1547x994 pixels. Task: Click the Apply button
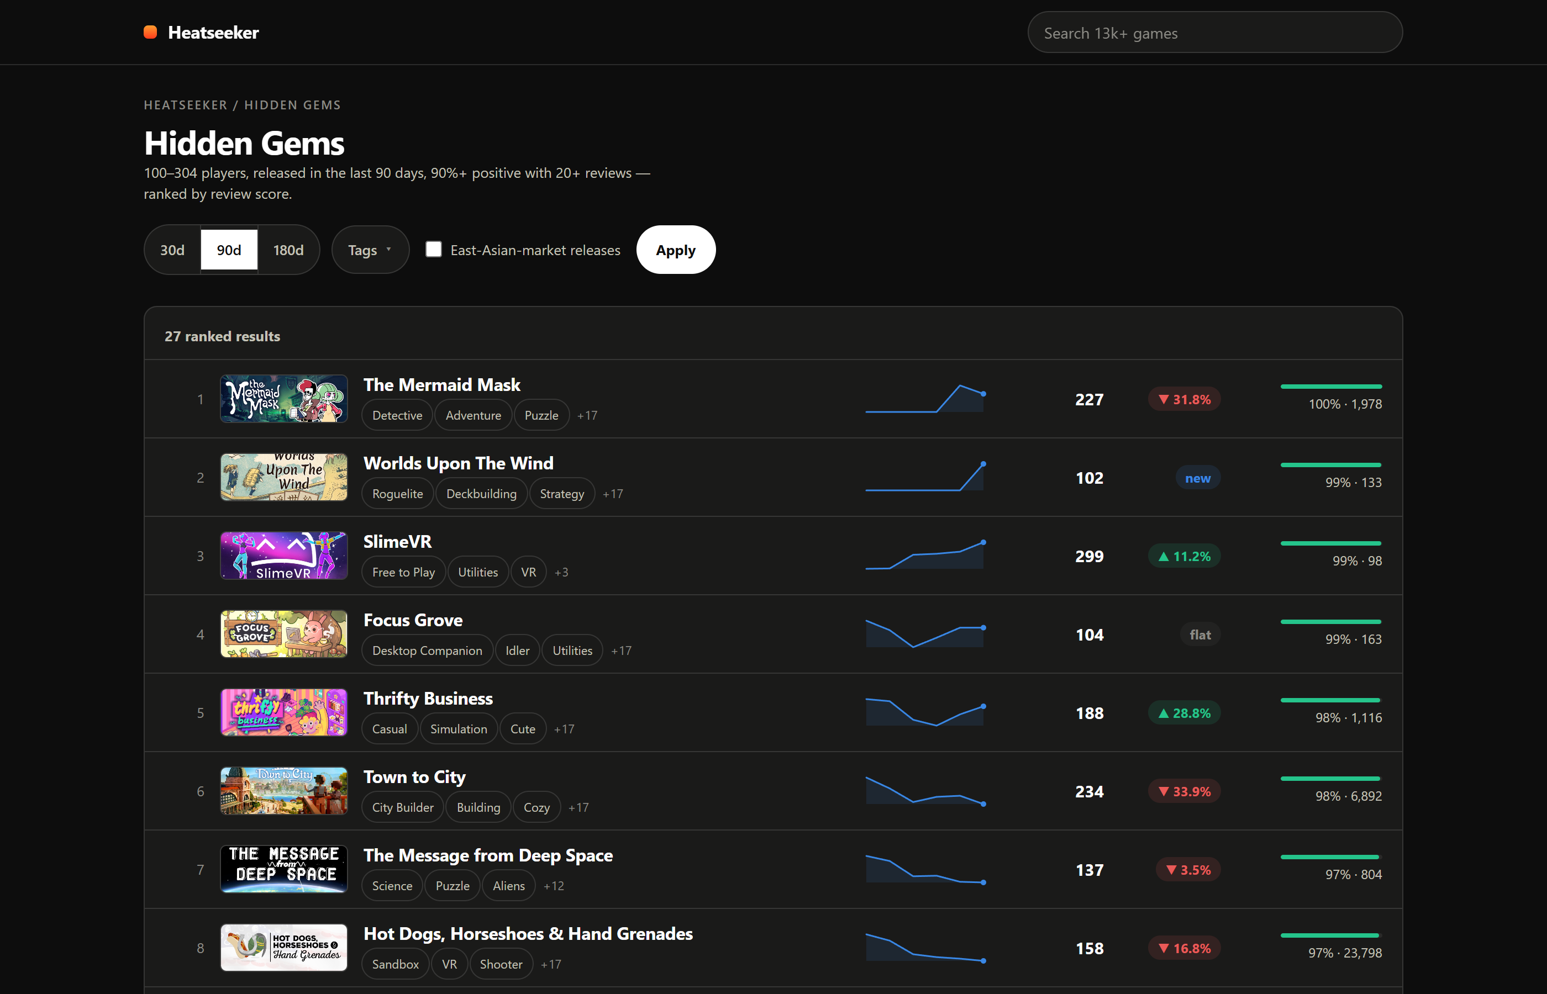tap(676, 250)
